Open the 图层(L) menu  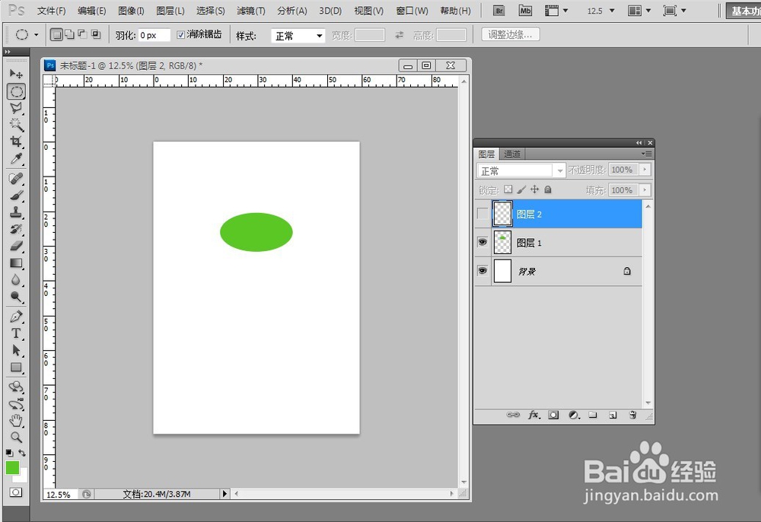pyautogui.click(x=170, y=11)
